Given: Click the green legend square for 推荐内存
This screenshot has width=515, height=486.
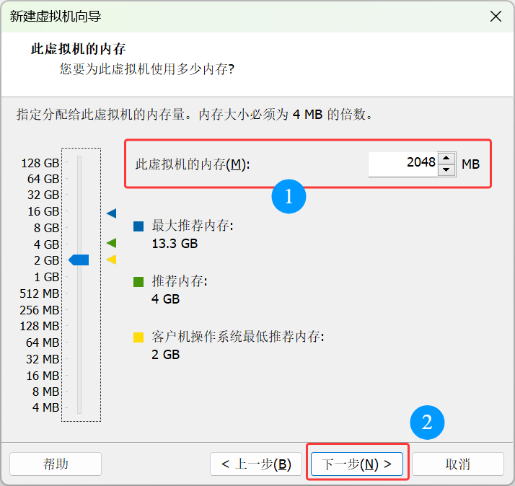Looking at the screenshot, I should [x=138, y=282].
